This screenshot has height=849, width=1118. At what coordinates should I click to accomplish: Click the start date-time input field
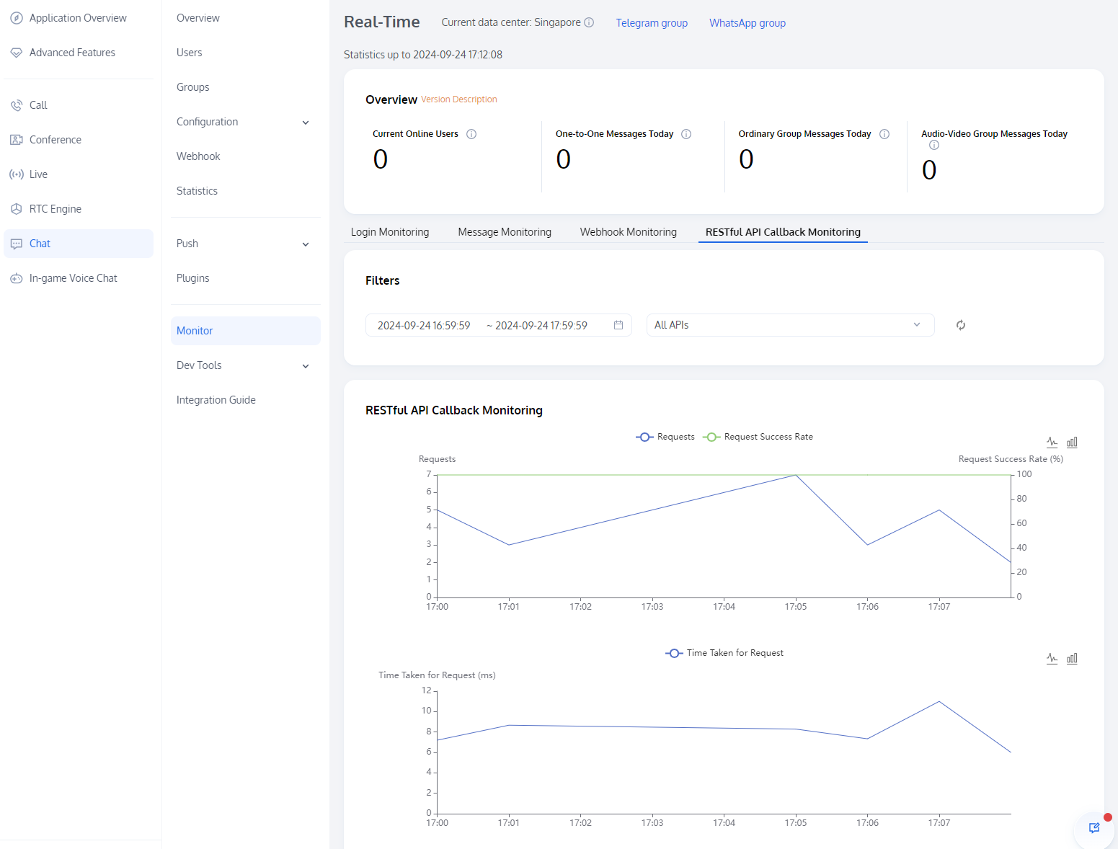tap(424, 326)
